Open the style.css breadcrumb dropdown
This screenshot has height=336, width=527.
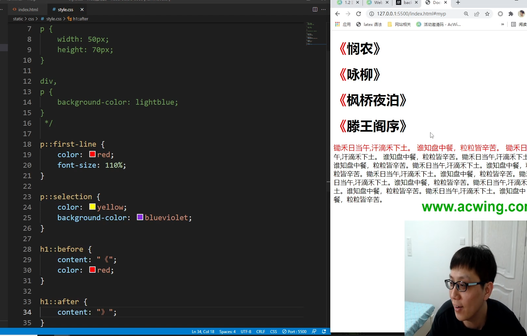(x=51, y=19)
